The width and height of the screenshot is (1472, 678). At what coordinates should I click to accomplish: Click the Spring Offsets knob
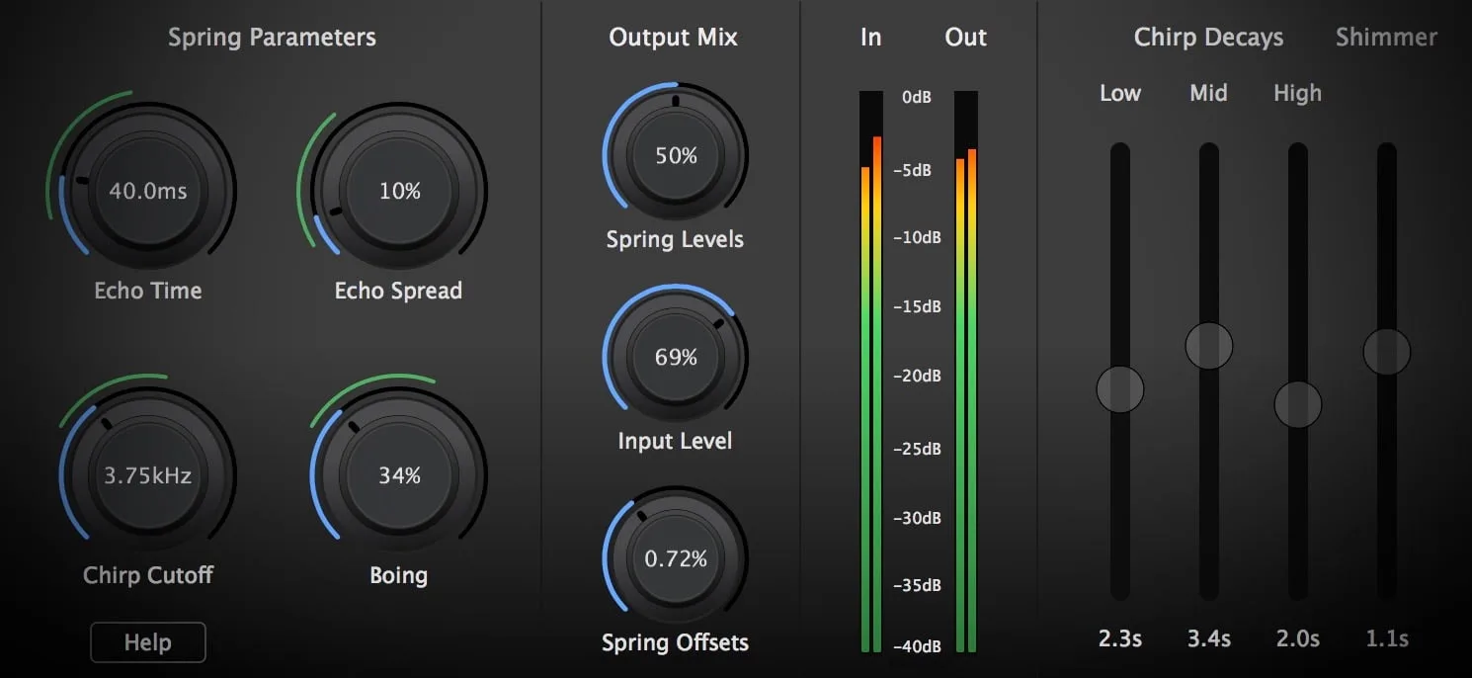coord(675,557)
